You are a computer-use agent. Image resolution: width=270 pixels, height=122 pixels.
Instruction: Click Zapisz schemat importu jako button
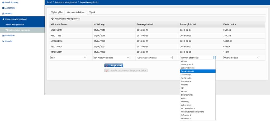pyautogui.click(x=126, y=71)
